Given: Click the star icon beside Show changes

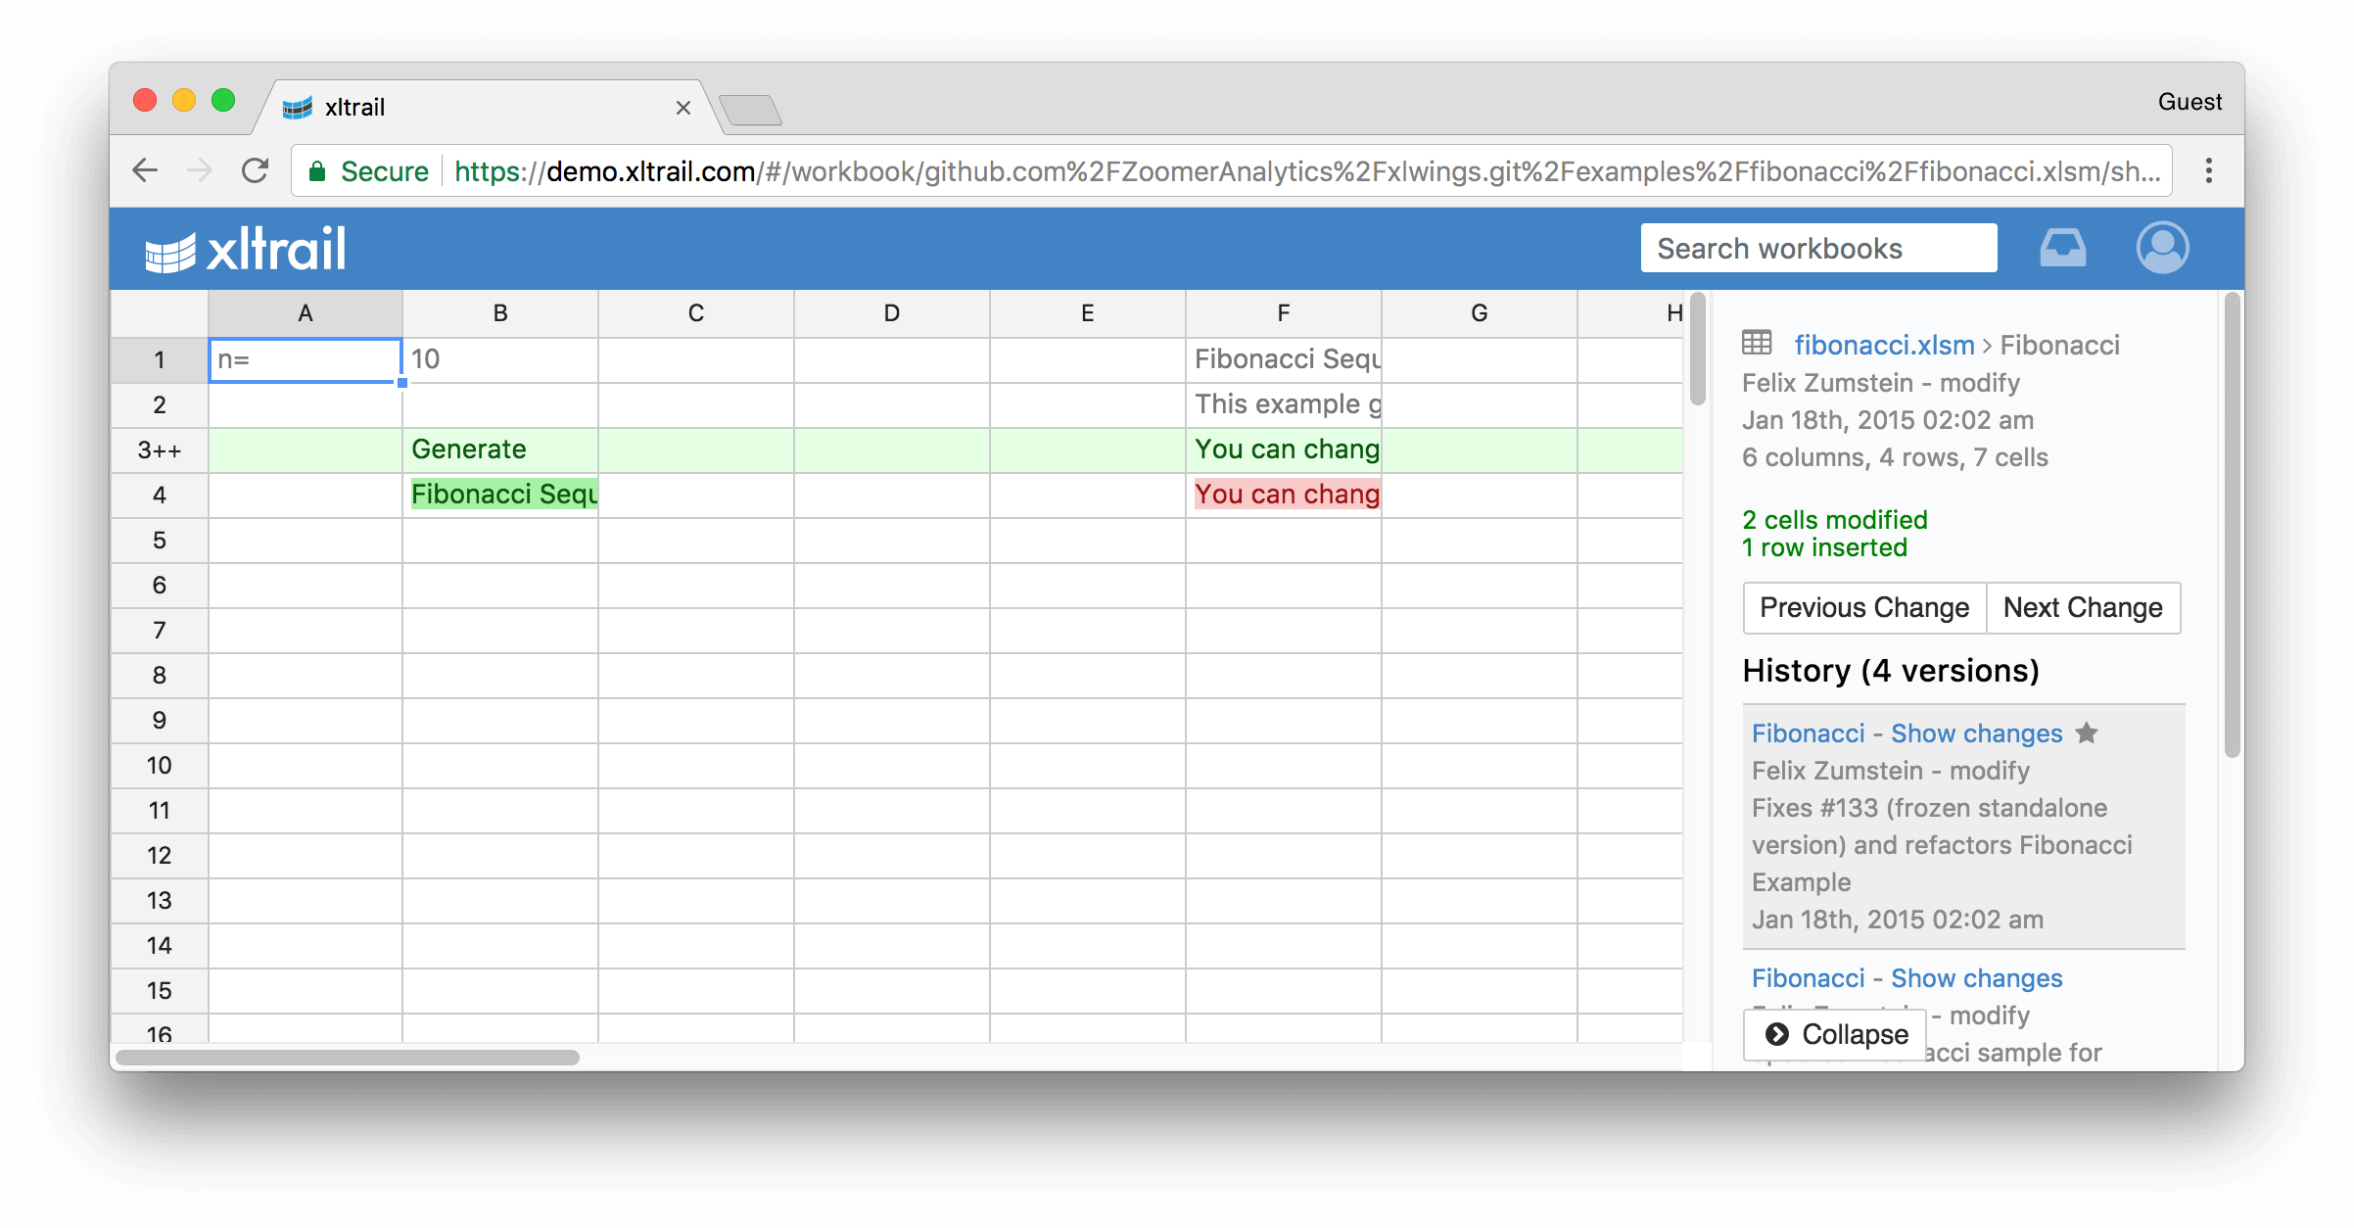Looking at the screenshot, I should 2087,732.
